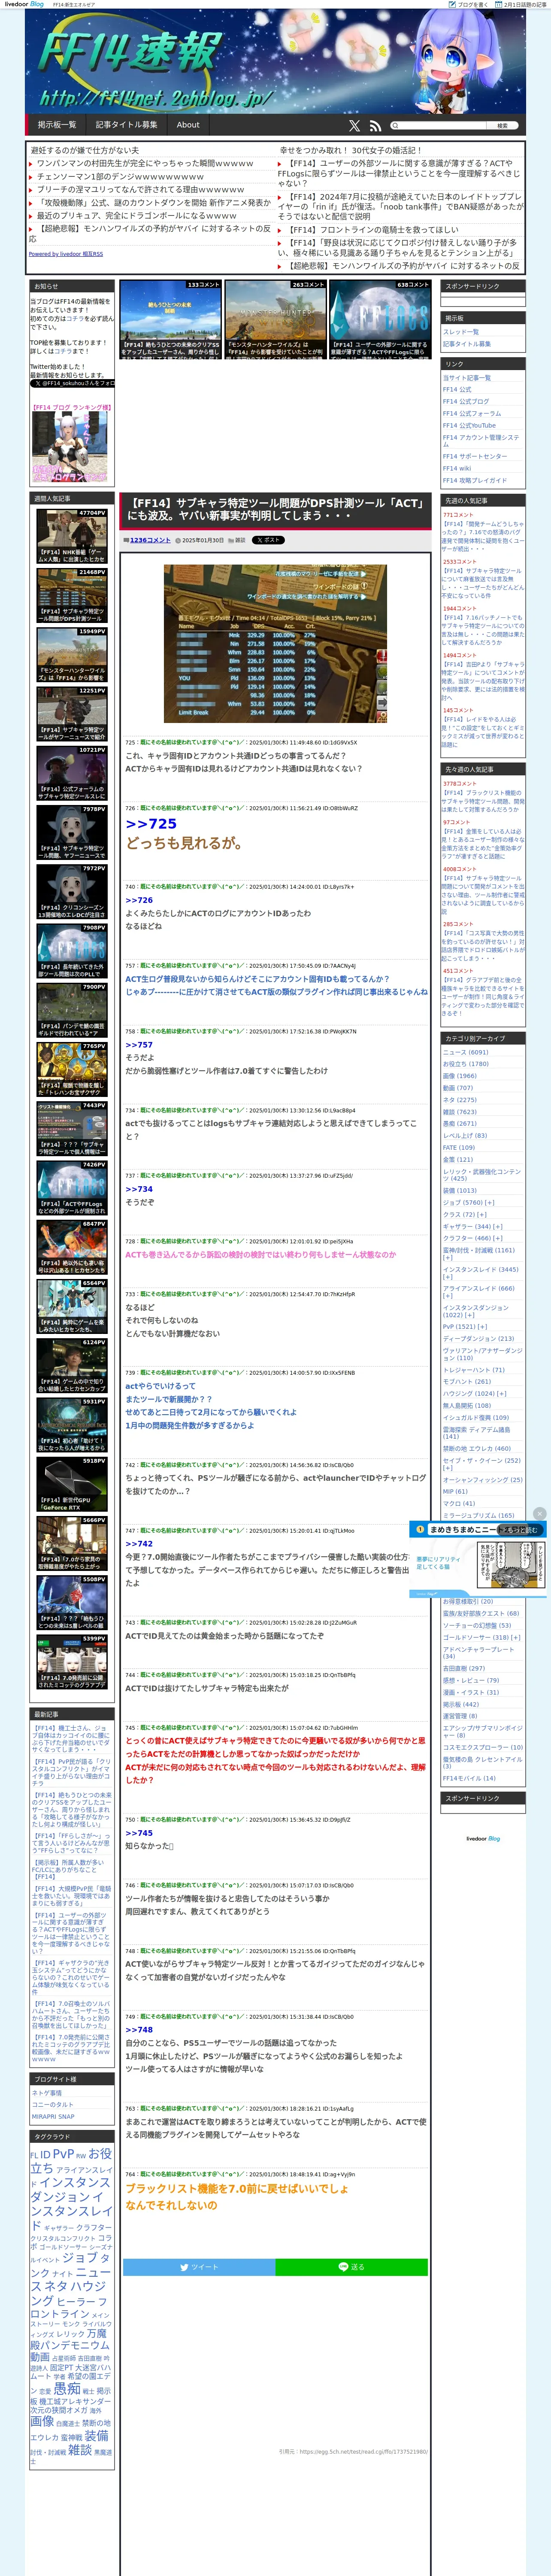Screen dimensions: 551x2576
Task: Open the X (Twitter) icon in the navigation bar
Action: click(x=354, y=126)
